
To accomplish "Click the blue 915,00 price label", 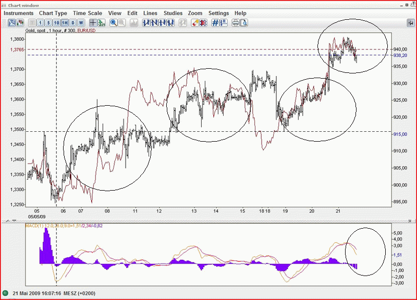I will tap(400, 134).
